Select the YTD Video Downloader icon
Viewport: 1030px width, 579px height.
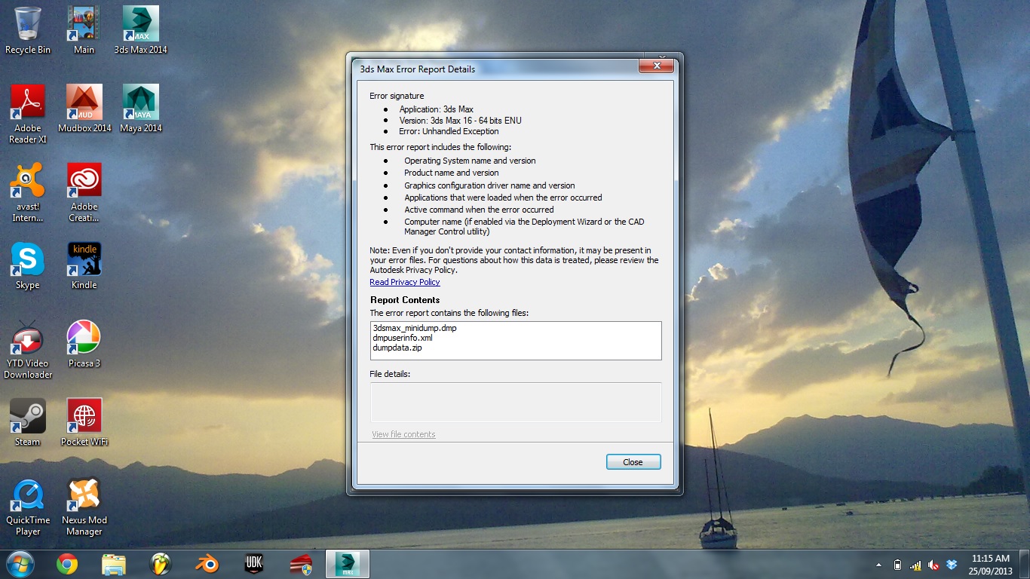tap(28, 349)
